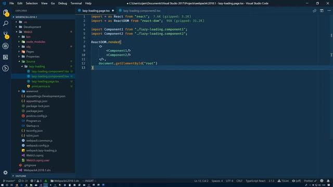Open the Selection menu
333x187 pixels.
click(32, 4)
